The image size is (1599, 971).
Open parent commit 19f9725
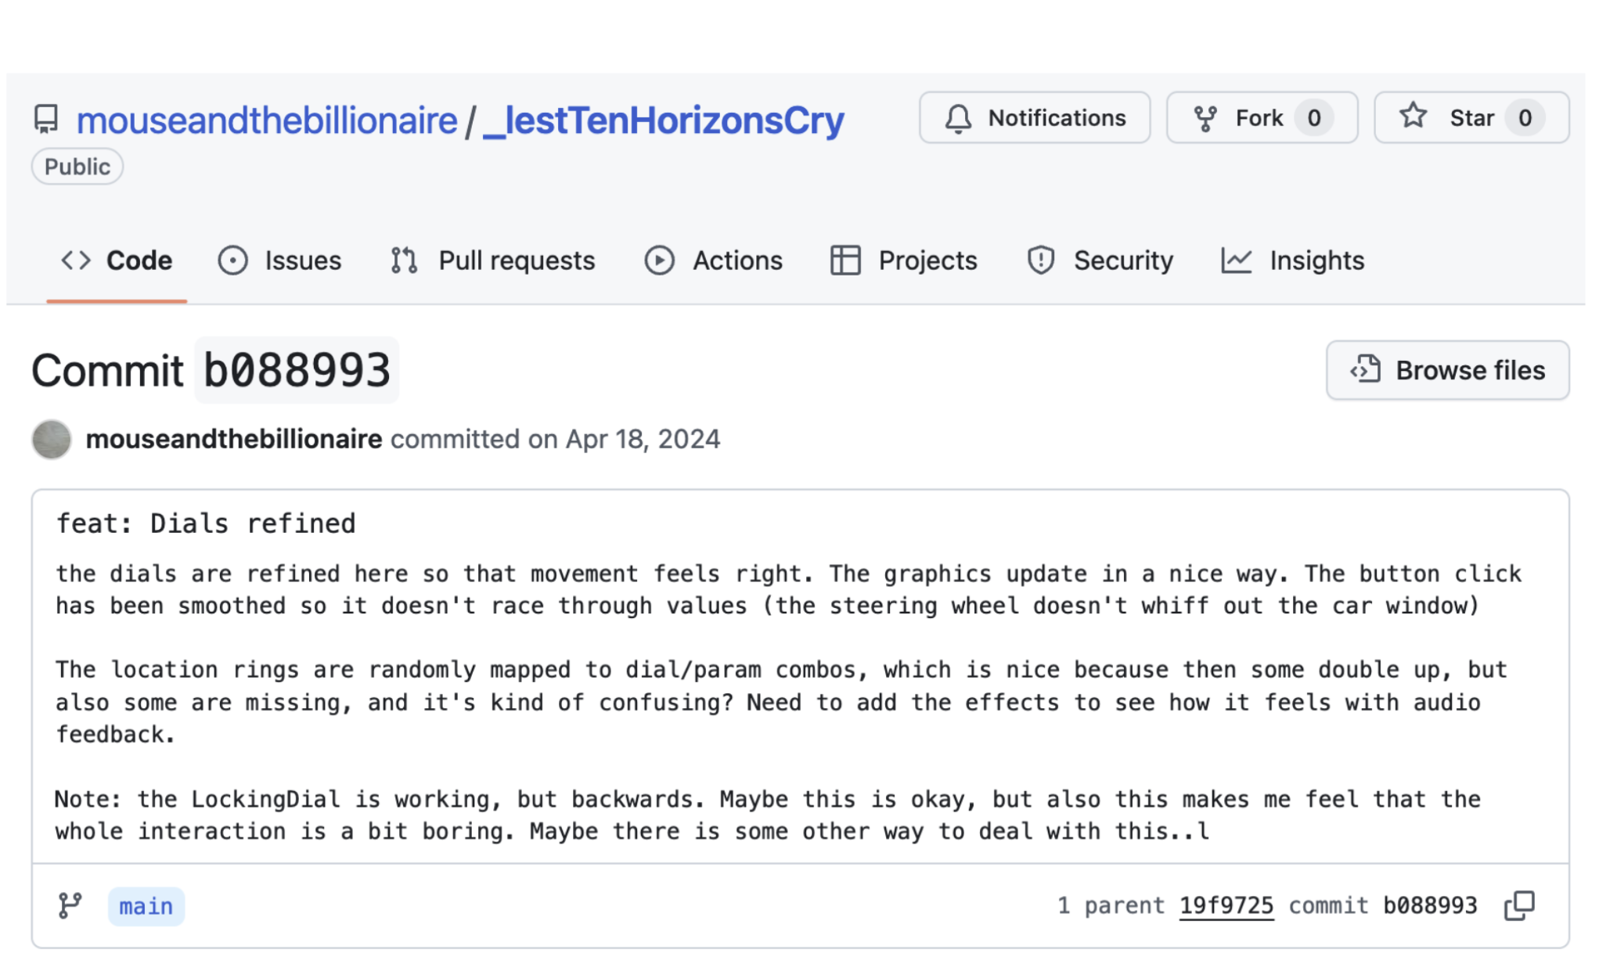pyautogui.click(x=1226, y=905)
